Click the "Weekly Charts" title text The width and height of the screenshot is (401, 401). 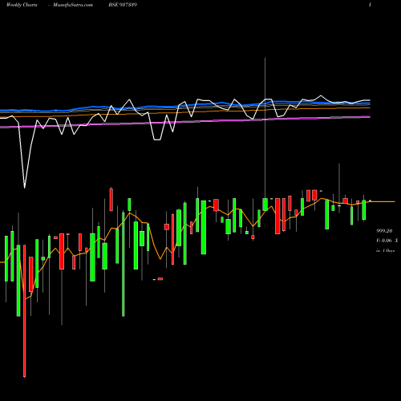[22, 5]
